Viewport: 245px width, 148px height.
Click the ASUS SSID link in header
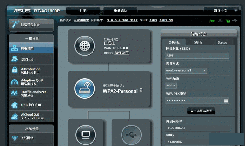click(153, 21)
